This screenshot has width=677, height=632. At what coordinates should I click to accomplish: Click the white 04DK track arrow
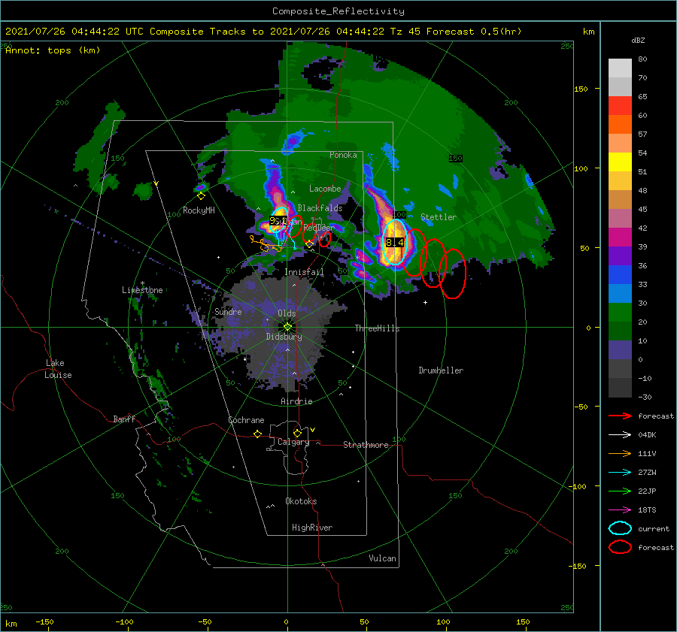[620, 435]
